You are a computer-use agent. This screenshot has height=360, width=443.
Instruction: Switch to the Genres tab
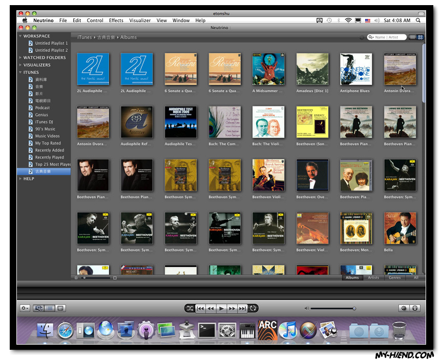394,278
